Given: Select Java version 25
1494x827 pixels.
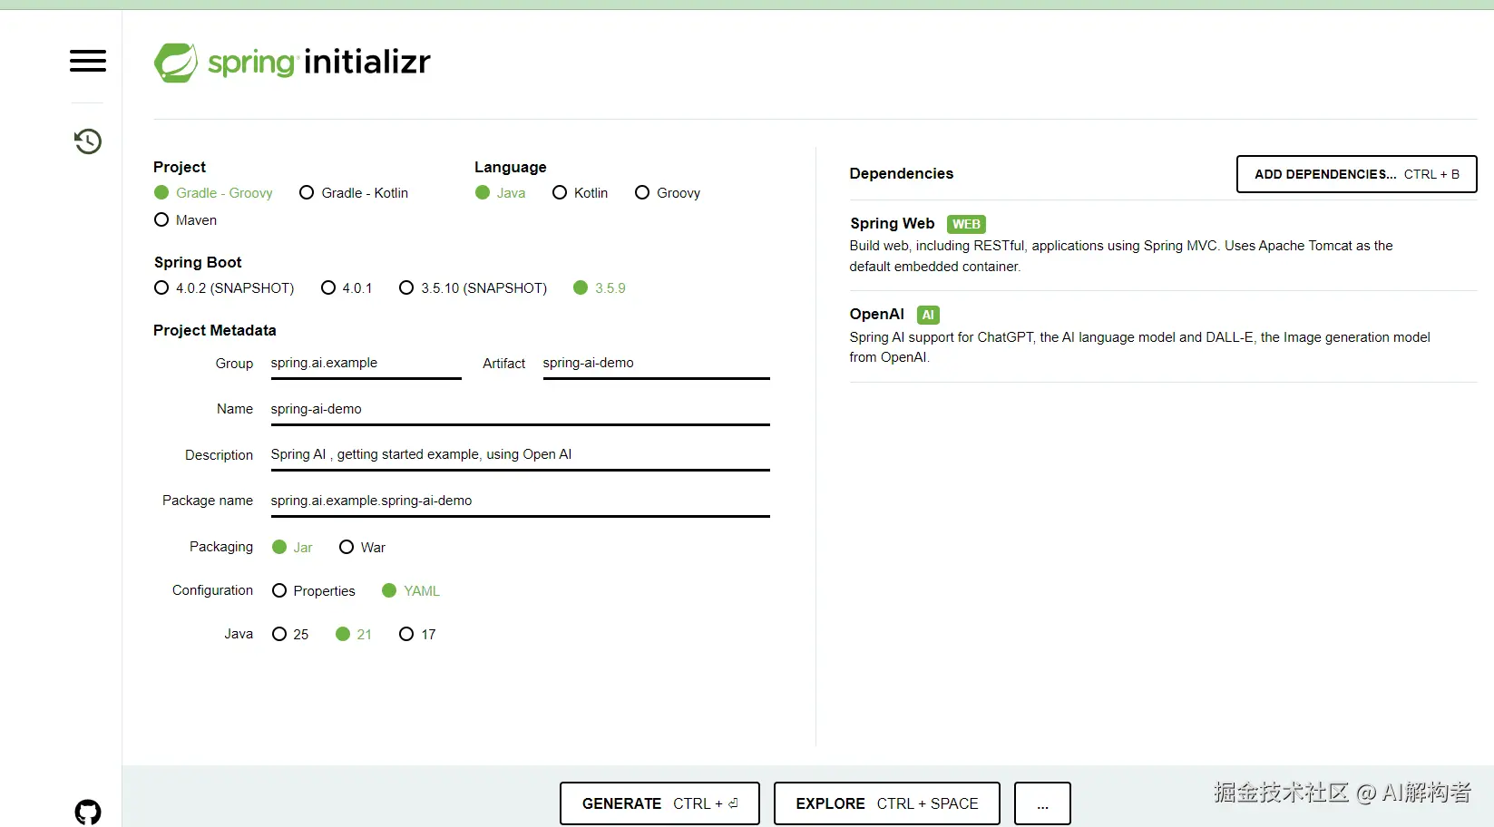Looking at the screenshot, I should pyautogui.click(x=290, y=635).
